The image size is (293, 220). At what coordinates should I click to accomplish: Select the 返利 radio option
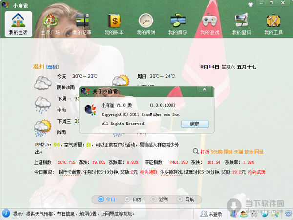[159, 199]
